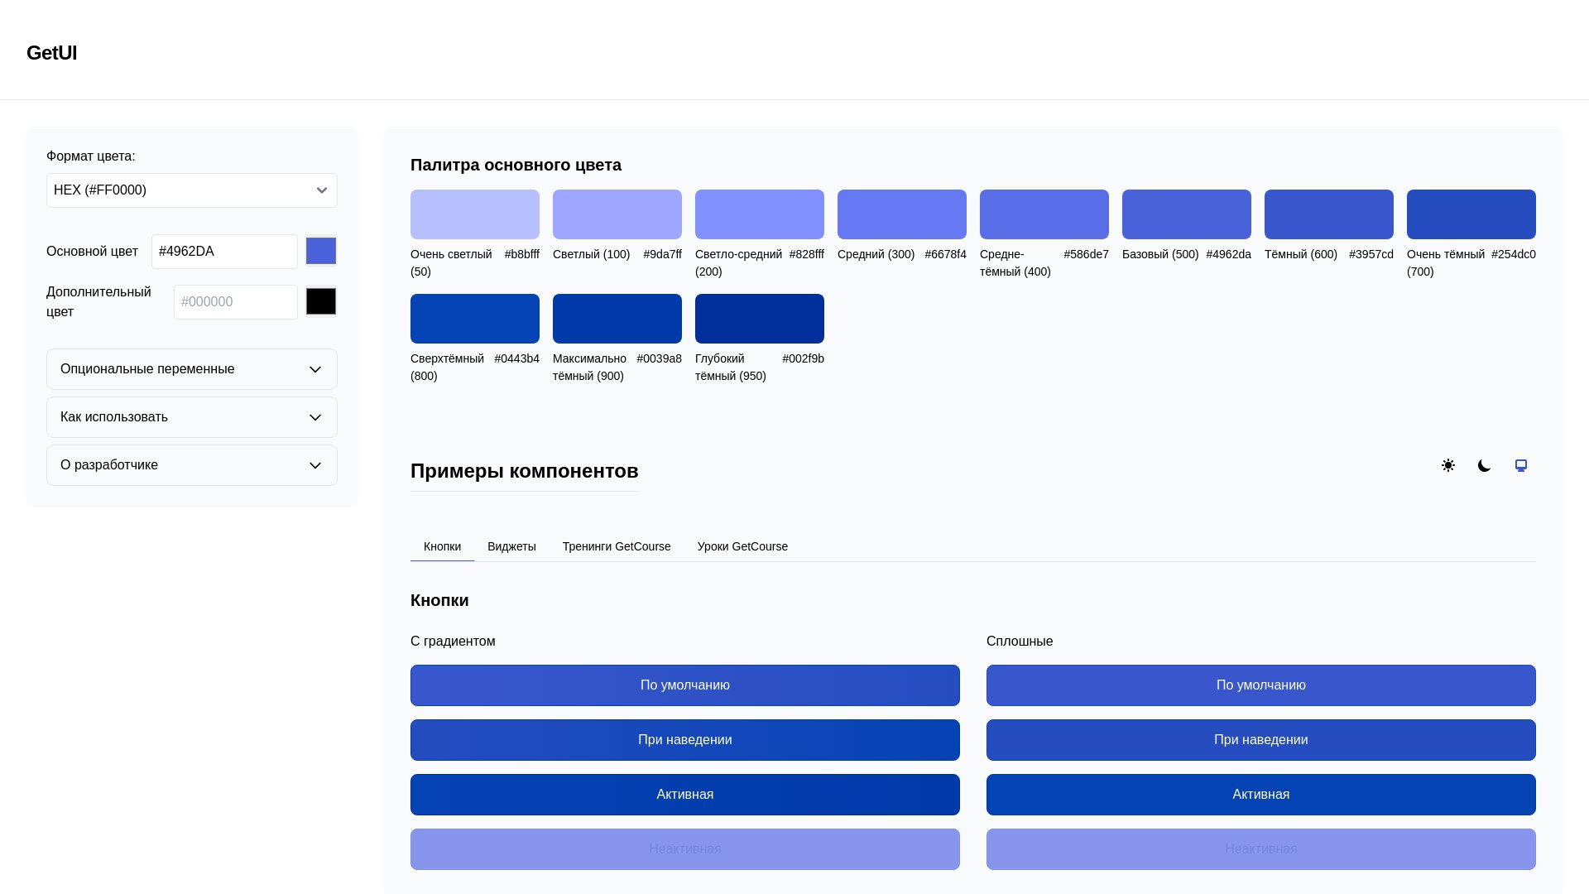Click hex value #4962da
The width and height of the screenshot is (1589, 894).
pyautogui.click(x=1229, y=254)
